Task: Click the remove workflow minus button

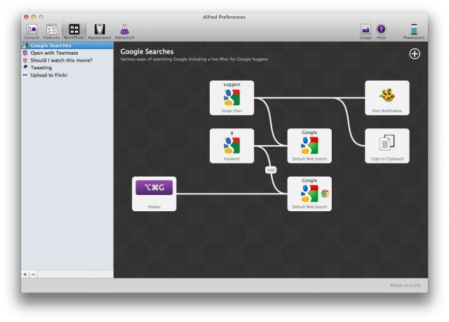Action: point(33,274)
